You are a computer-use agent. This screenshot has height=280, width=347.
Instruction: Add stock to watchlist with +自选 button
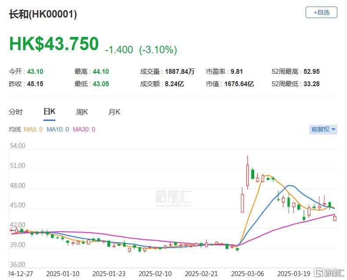[321, 12]
